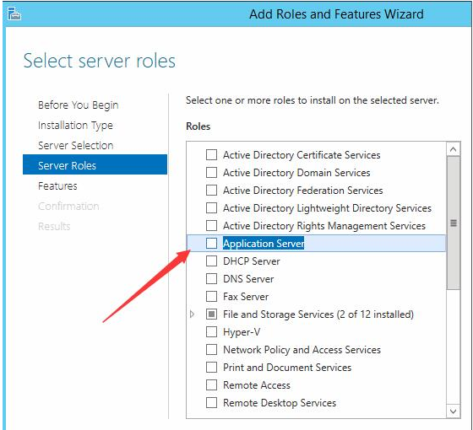The width and height of the screenshot is (473, 430).
Task: Open the Features step
Action: click(57, 185)
